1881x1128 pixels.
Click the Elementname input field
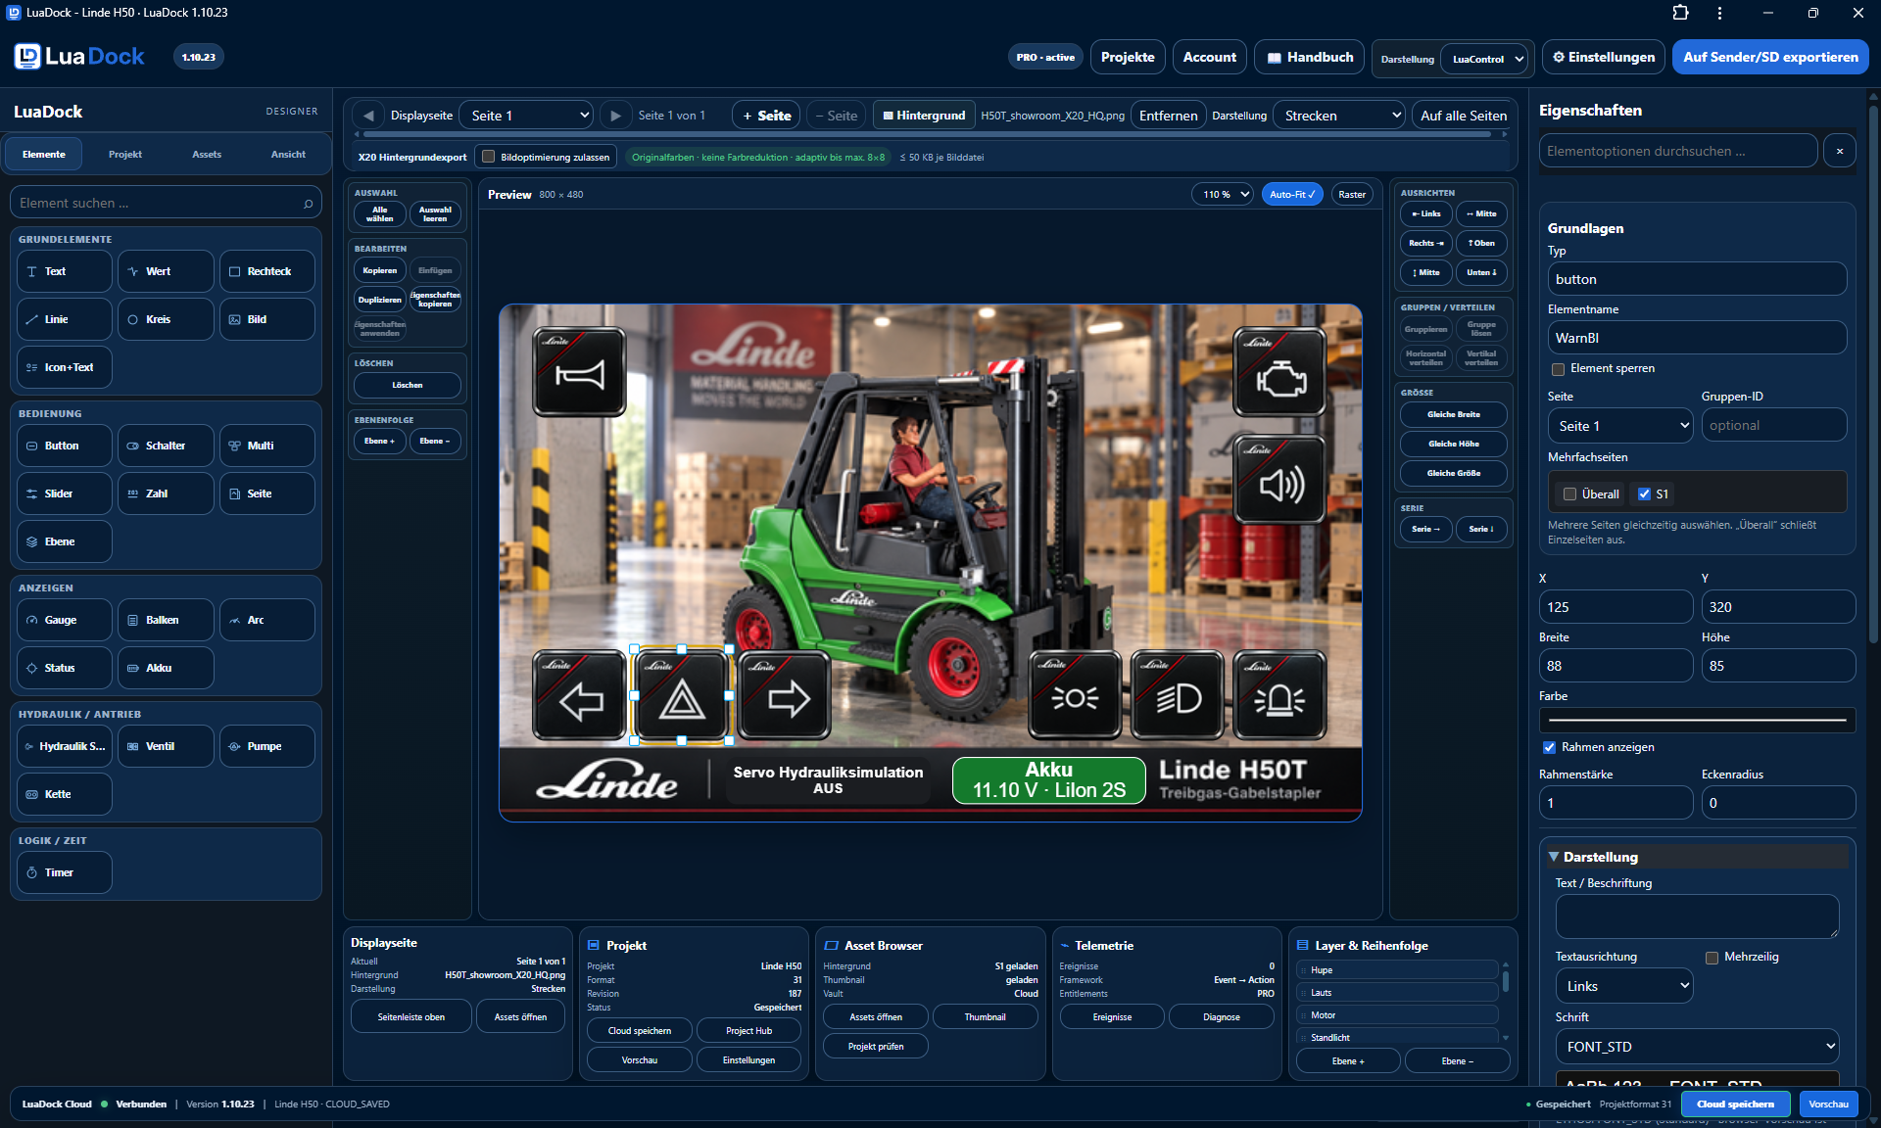point(1697,338)
